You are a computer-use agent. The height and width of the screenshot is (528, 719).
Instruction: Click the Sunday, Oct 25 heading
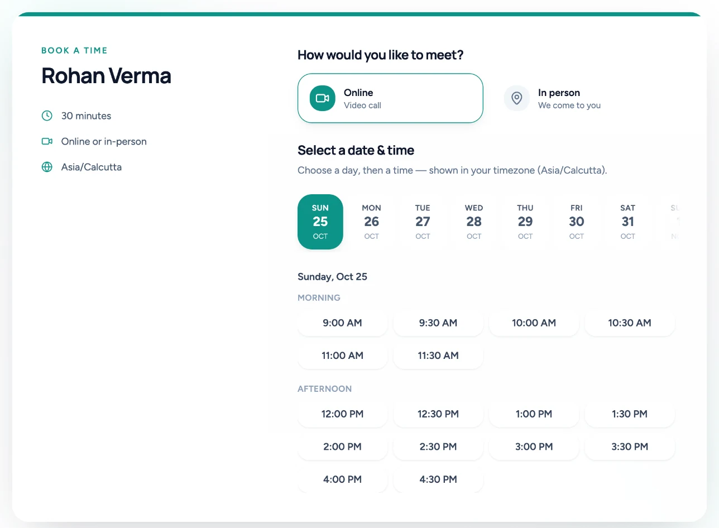click(332, 277)
